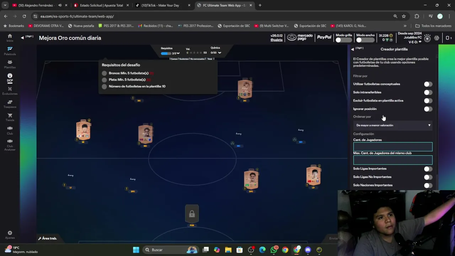
Task: Open Ajustes gear in the sidebar
Action: pos(10,235)
